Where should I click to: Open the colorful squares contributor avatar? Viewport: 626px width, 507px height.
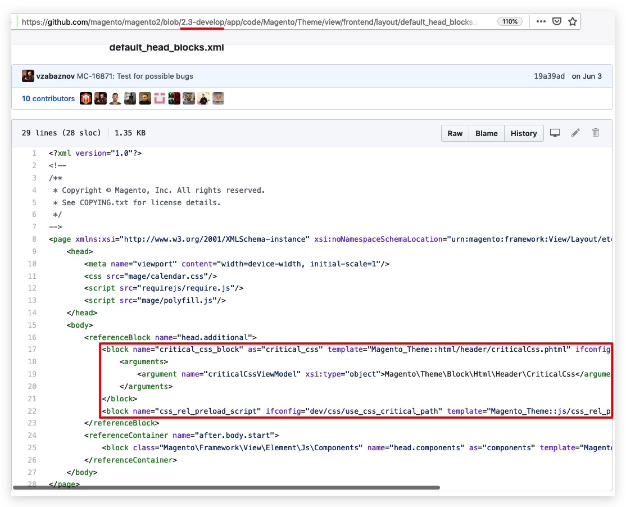[x=174, y=98]
